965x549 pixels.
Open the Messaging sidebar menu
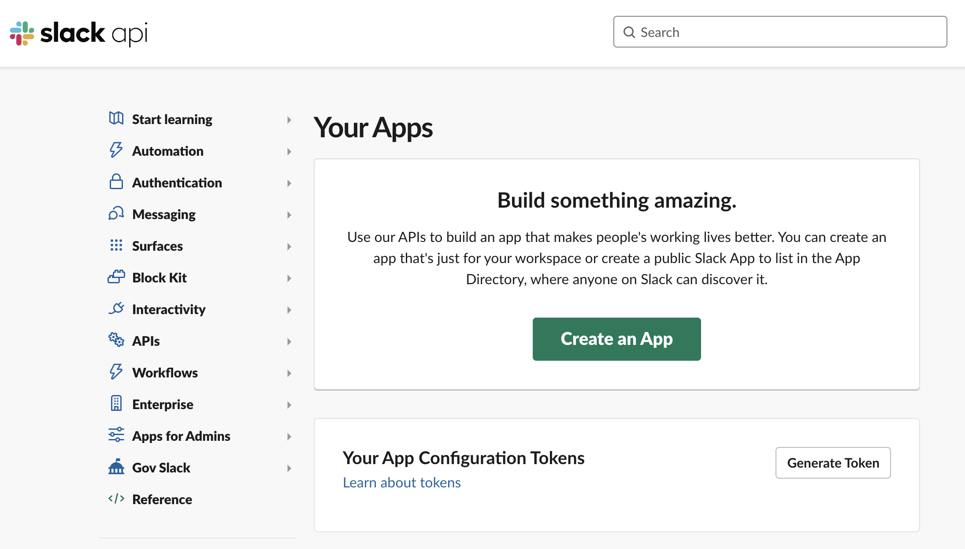(289, 215)
